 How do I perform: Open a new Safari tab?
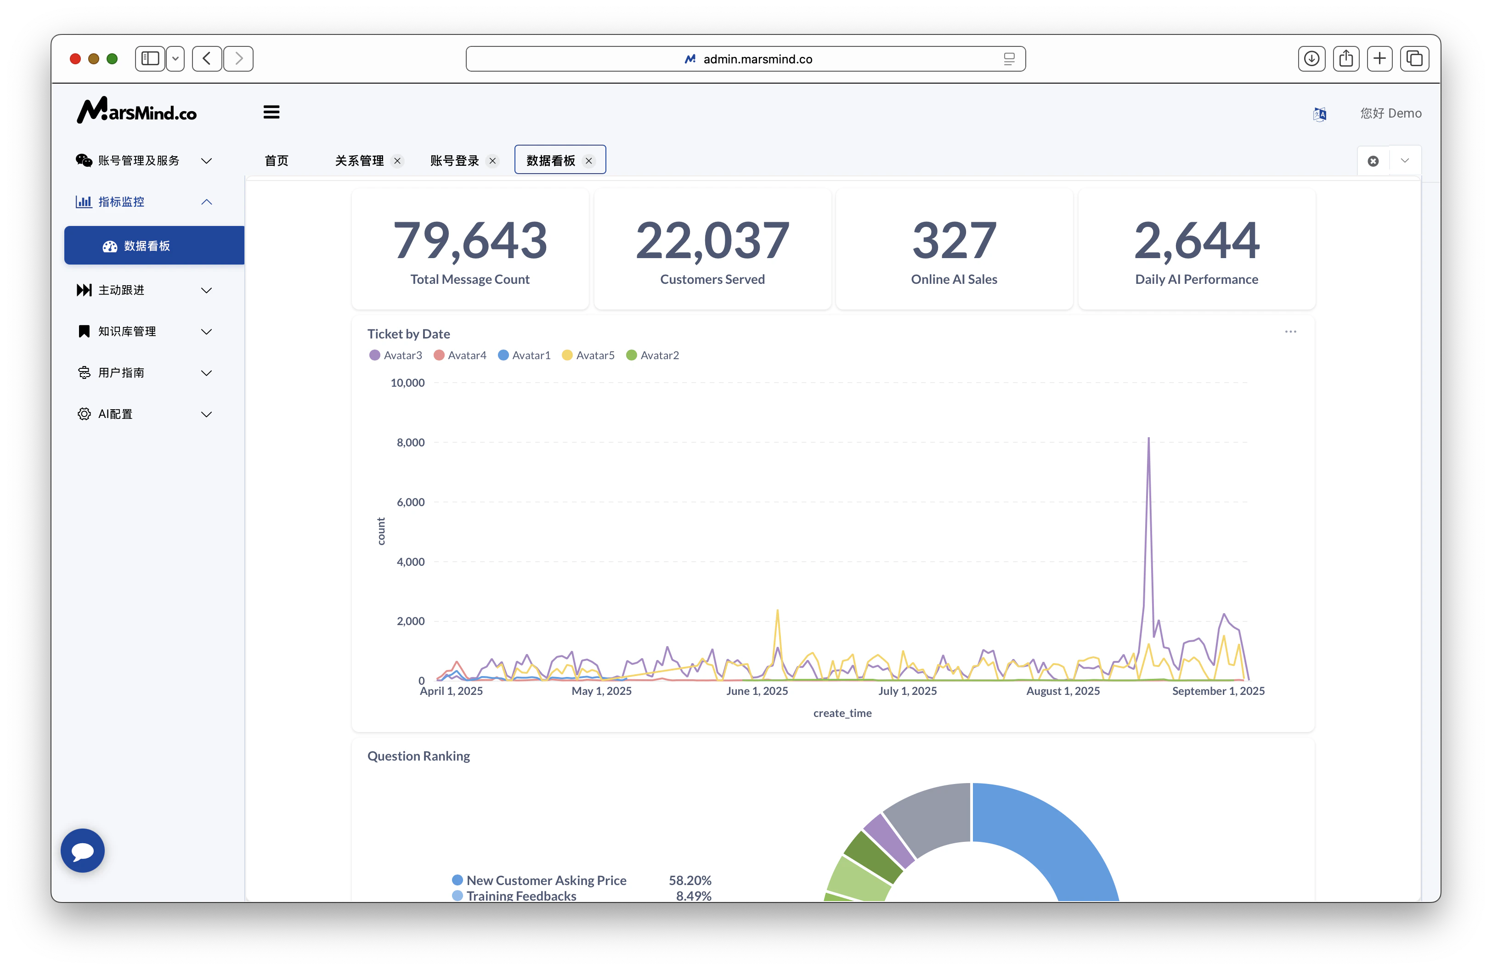(1379, 59)
